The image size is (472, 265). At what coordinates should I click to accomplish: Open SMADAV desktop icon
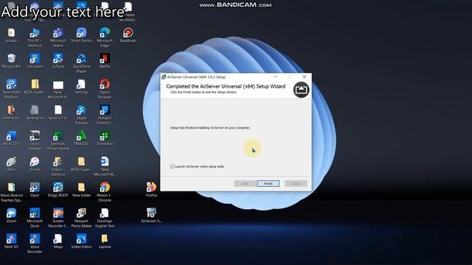pos(81,138)
